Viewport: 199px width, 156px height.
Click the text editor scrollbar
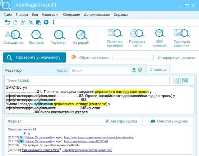click(192, 100)
